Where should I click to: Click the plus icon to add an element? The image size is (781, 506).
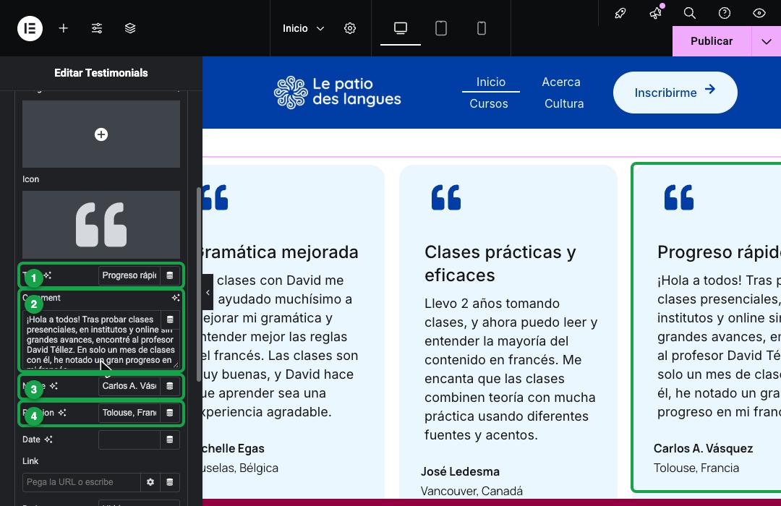click(63, 28)
